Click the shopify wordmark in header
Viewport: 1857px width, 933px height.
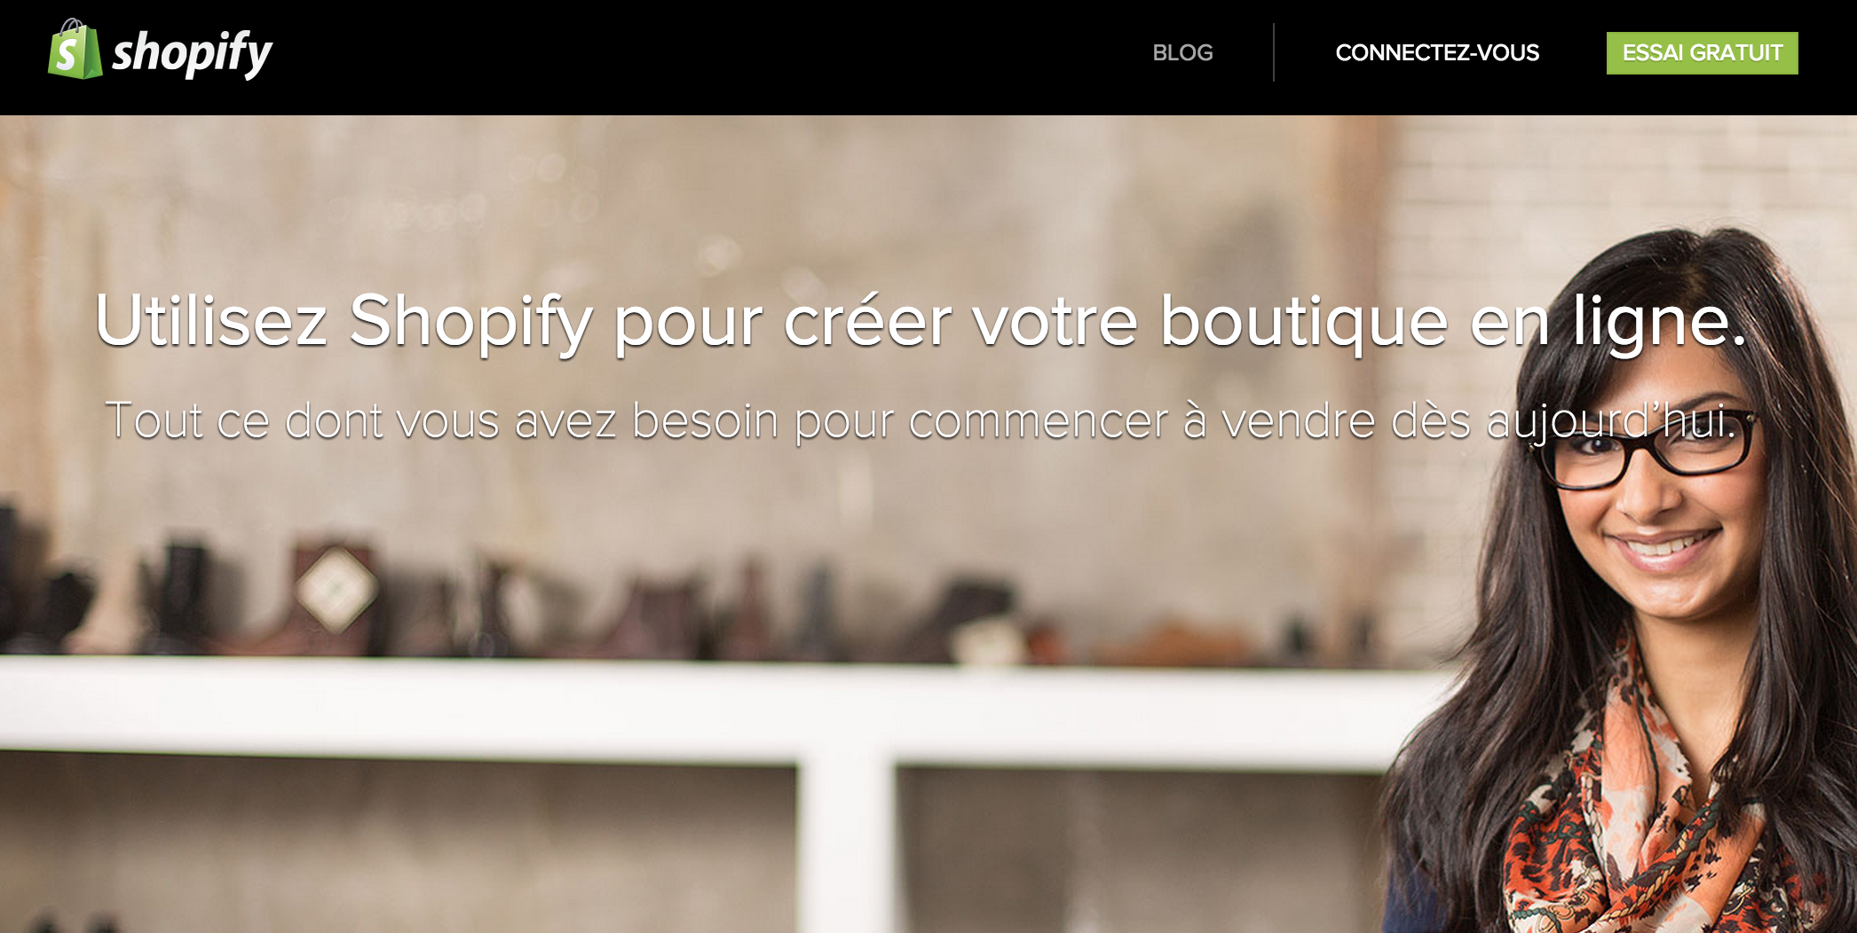(x=192, y=52)
